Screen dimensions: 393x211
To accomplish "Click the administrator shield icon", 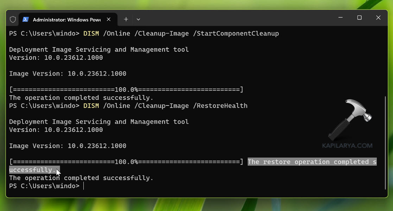I will pyautogui.click(x=13, y=19).
